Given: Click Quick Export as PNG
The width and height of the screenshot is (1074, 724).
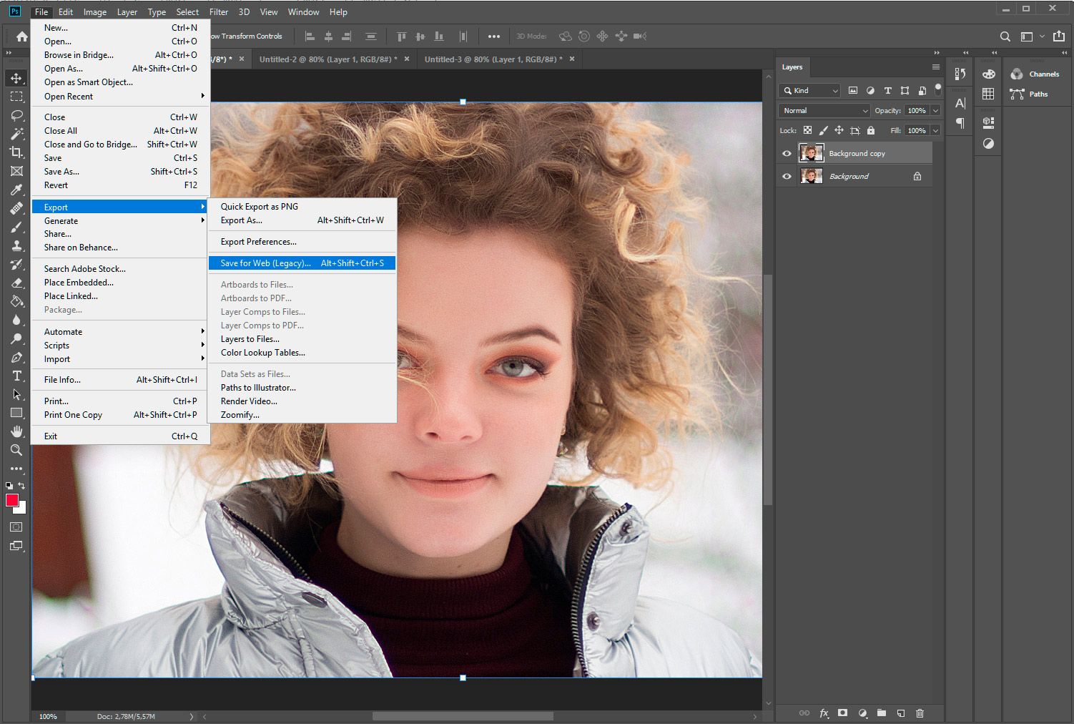Looking at the screenshot, I should tap(259, 206).
